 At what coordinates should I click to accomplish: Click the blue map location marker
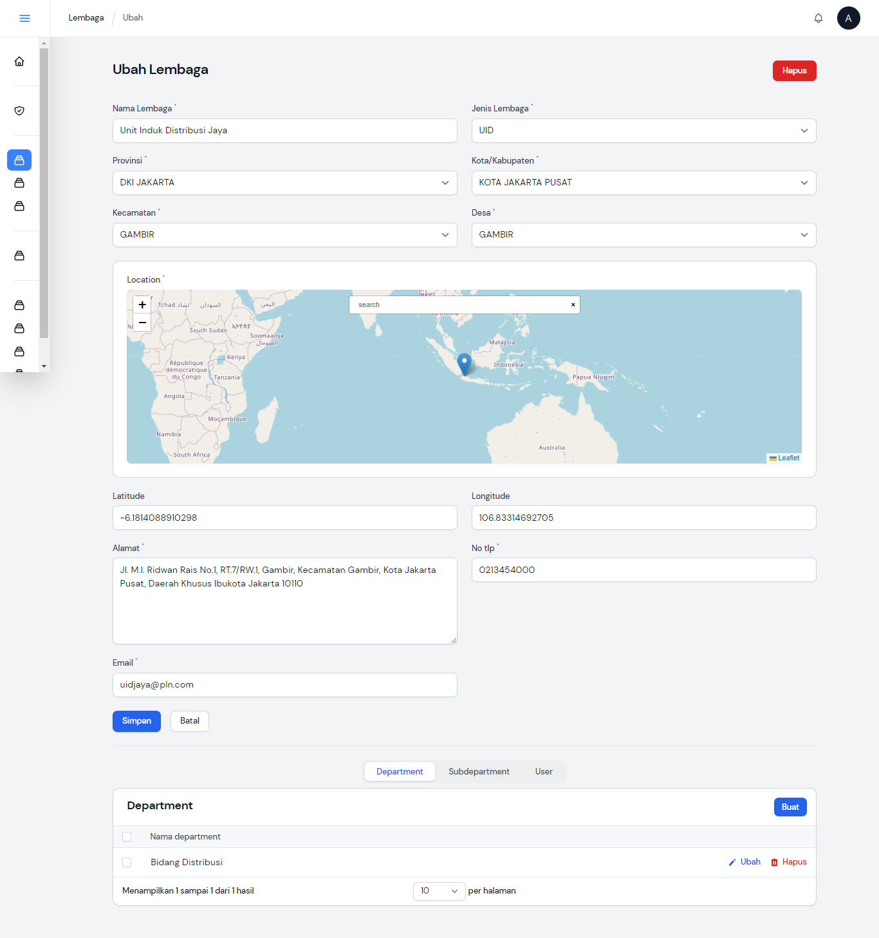[x=464, y=363]
